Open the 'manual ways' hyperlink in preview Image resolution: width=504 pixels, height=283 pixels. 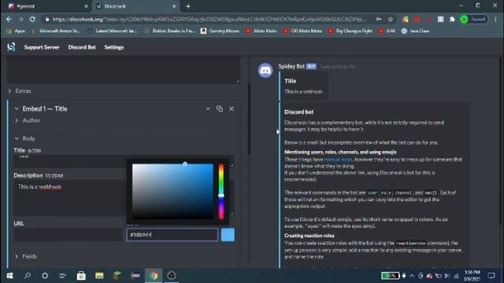coord(339,160)
